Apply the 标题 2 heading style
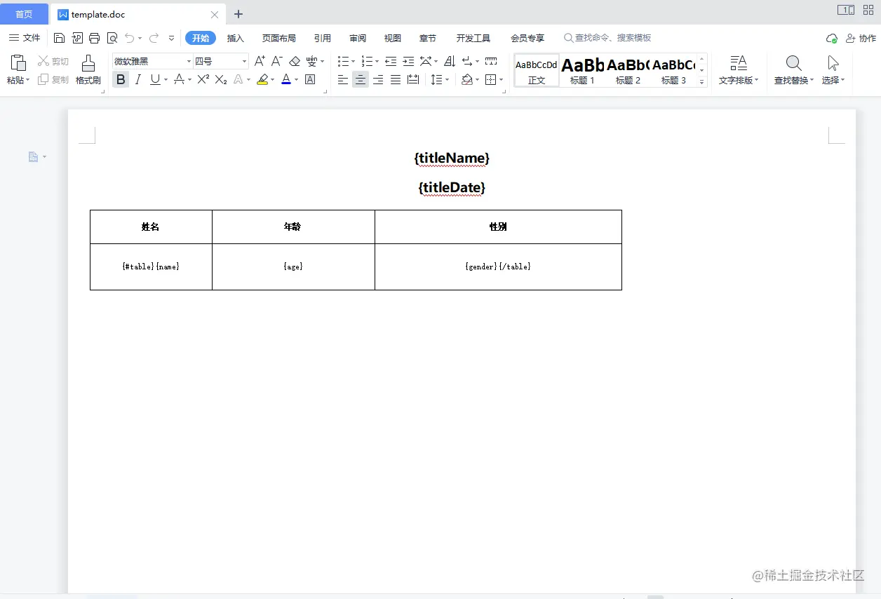The image size is (881, 599). coord(628,70)
